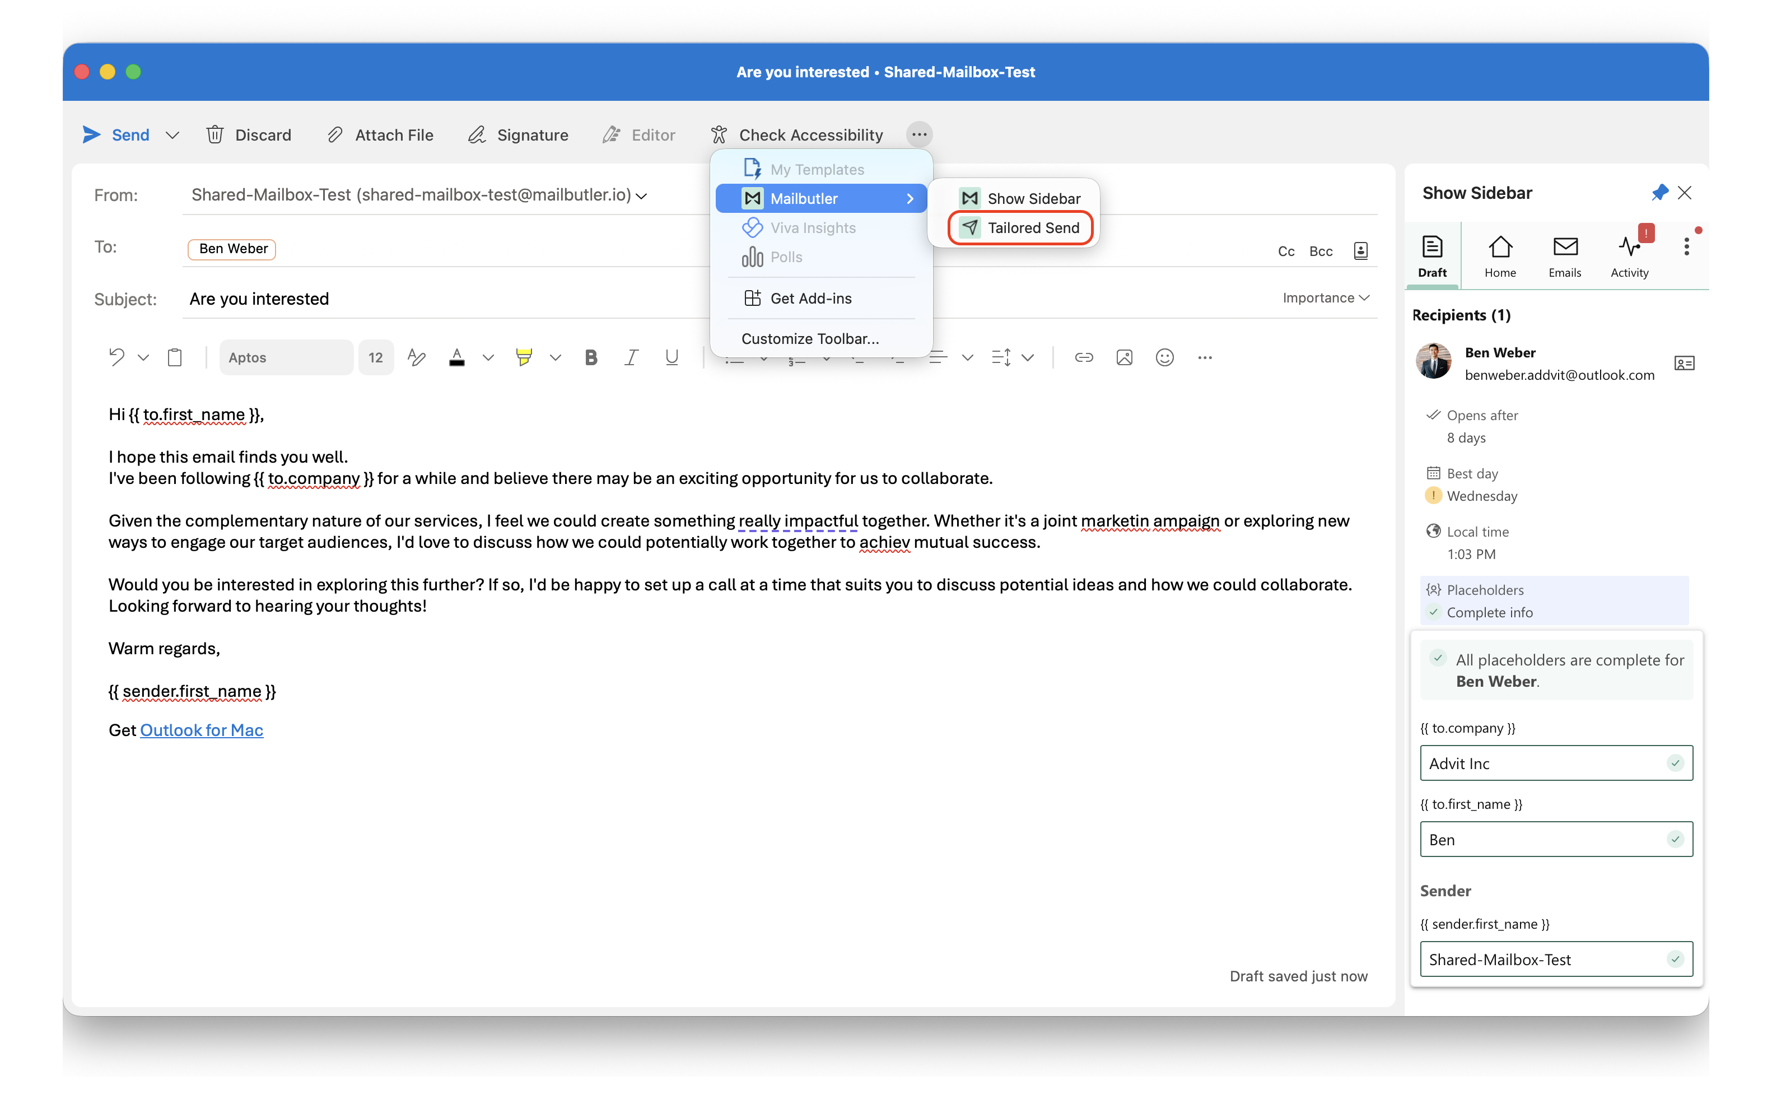Click the toolbar overflow ellipsis button
Viewport: 1772px width, 1099px height.
(919, 134)
